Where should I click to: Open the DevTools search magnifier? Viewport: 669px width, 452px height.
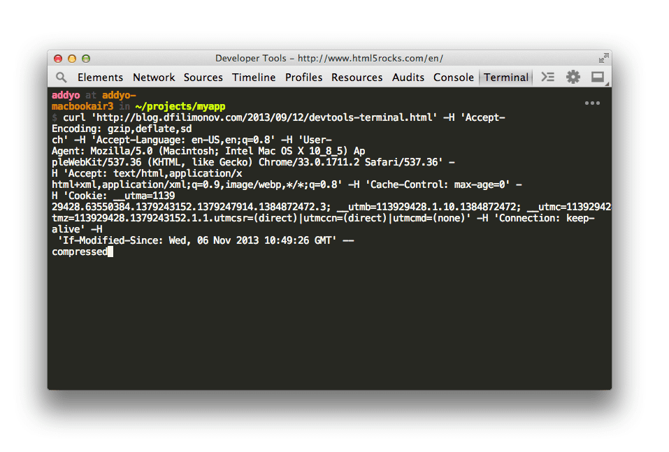(x=61, y=77)
